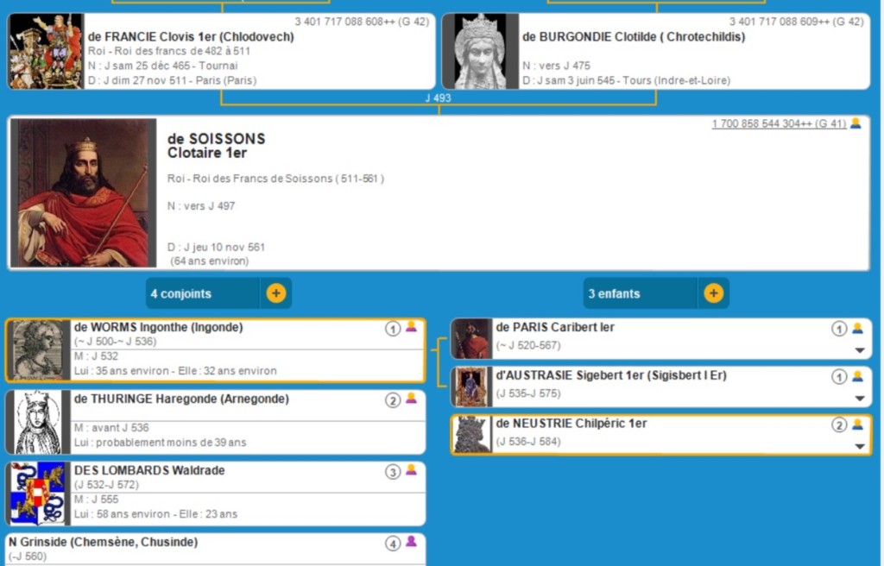Expand the Caribert Ier de Paris dropdown arrow
Viewport: 884px width, 566px height.
(x=860, y=350)
